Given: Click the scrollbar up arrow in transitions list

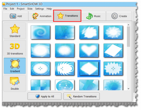Looking at the screenshot, I should coord(129,25).
